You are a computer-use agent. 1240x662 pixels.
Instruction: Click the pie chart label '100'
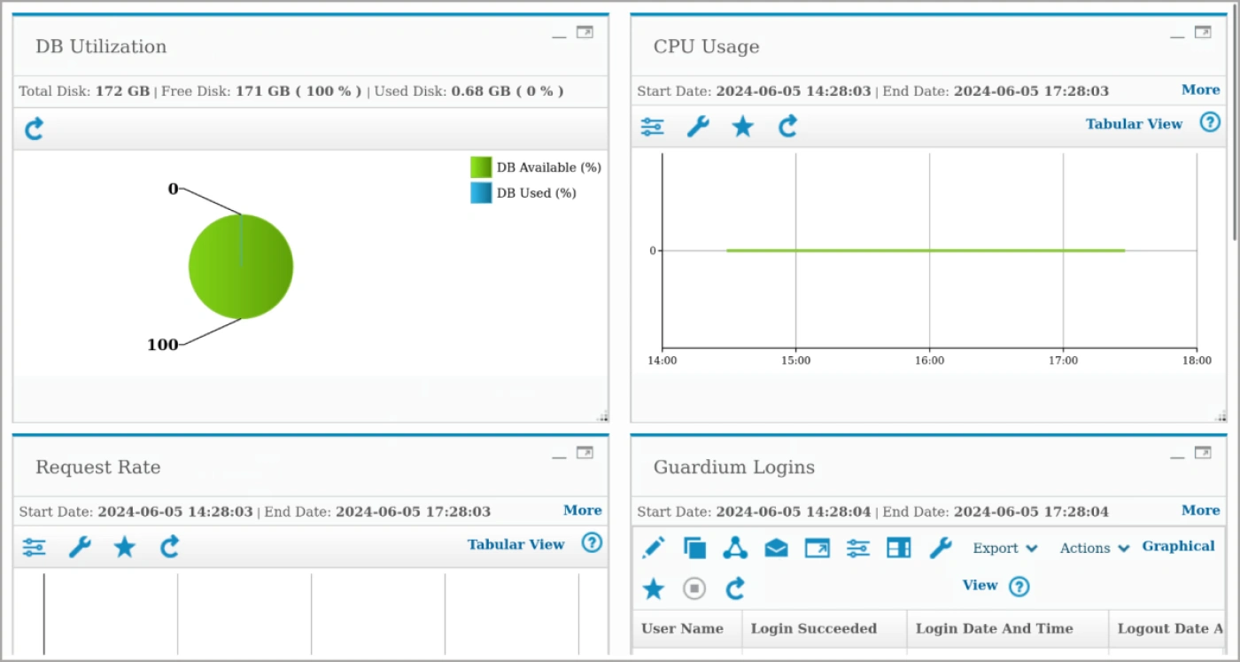pyautogui.click(x=162, y=345)
